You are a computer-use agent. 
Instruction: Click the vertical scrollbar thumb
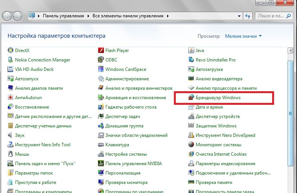click(290, 113)
